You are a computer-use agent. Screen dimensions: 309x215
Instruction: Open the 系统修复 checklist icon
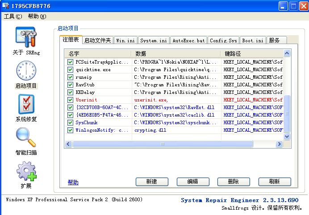pos(26,104)
